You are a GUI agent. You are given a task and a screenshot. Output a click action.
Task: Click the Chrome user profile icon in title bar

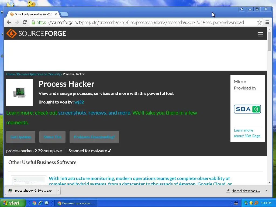tap(242, 9)
